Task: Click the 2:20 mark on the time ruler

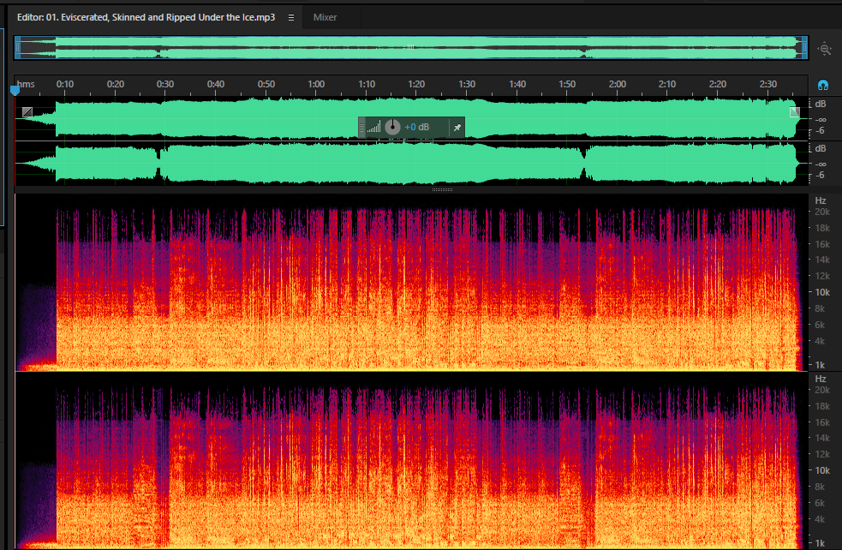Action: tap(718, 84)
